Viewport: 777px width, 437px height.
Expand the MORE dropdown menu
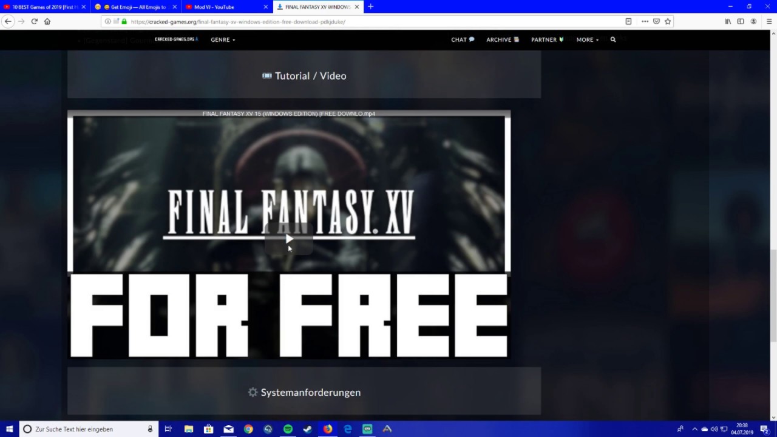click(x=587, y=40)
